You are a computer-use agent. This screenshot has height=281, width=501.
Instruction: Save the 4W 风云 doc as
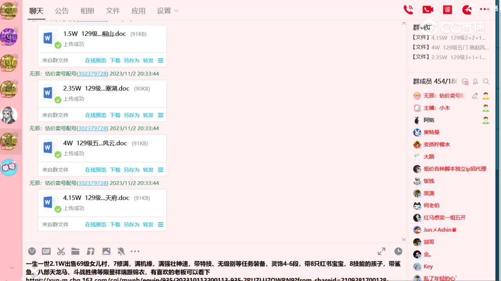point(132,170)
